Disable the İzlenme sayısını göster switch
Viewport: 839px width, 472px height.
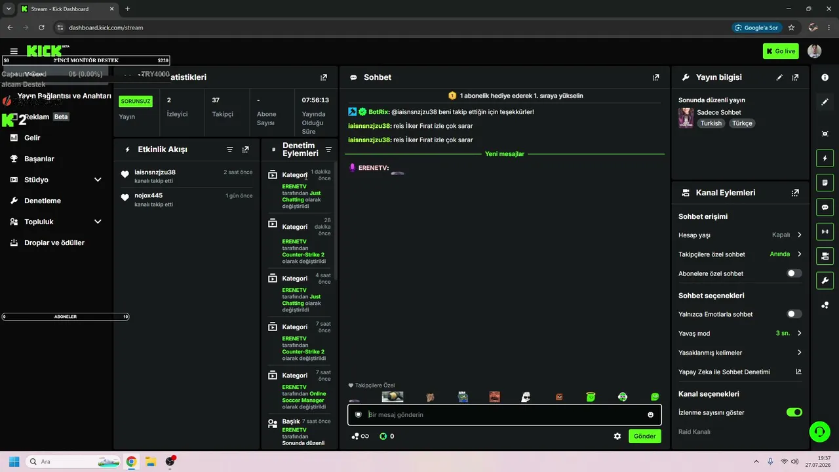coord(794,412)
